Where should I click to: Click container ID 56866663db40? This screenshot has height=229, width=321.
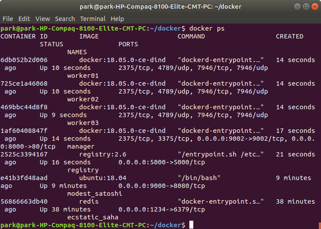point(24,201)
